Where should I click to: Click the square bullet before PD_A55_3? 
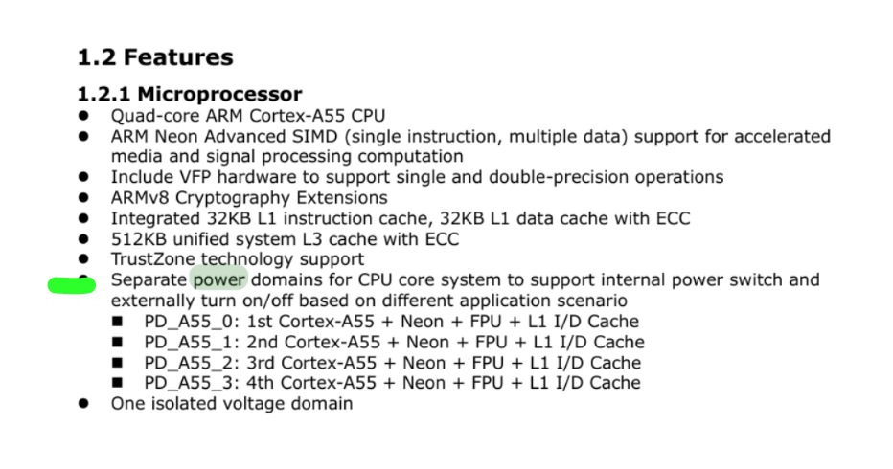point(117,383)
